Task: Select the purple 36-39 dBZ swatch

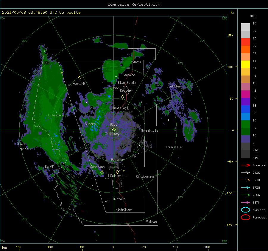Action: 245,102
